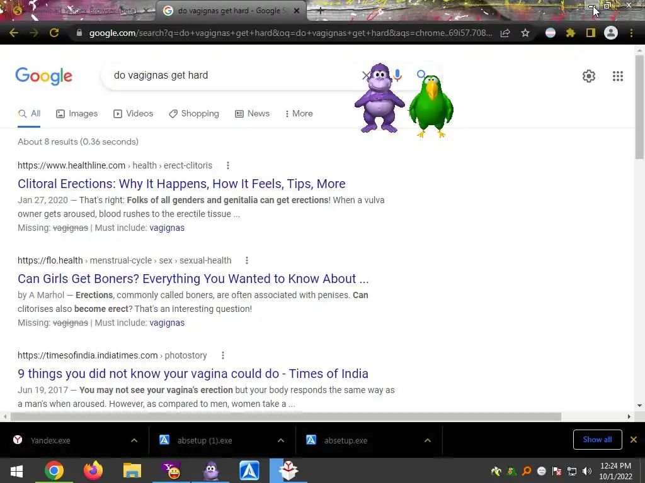Switch to Chrome in the taskbar

tap(54, 470)
